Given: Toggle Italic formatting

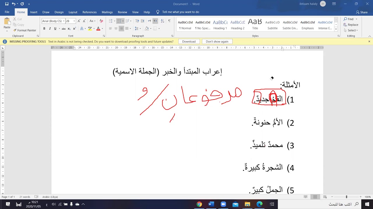Looking at the screenshot, I should point(50,28).
